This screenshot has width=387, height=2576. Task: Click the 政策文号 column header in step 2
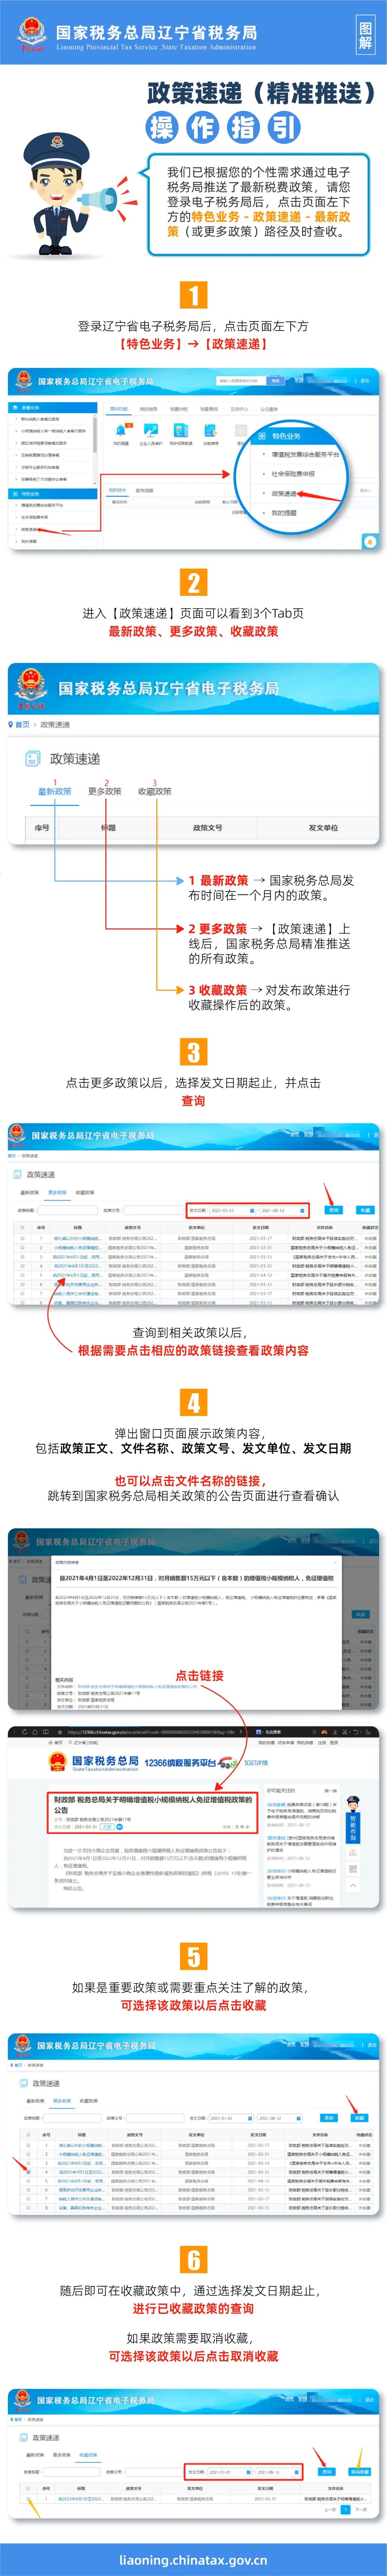208,828
